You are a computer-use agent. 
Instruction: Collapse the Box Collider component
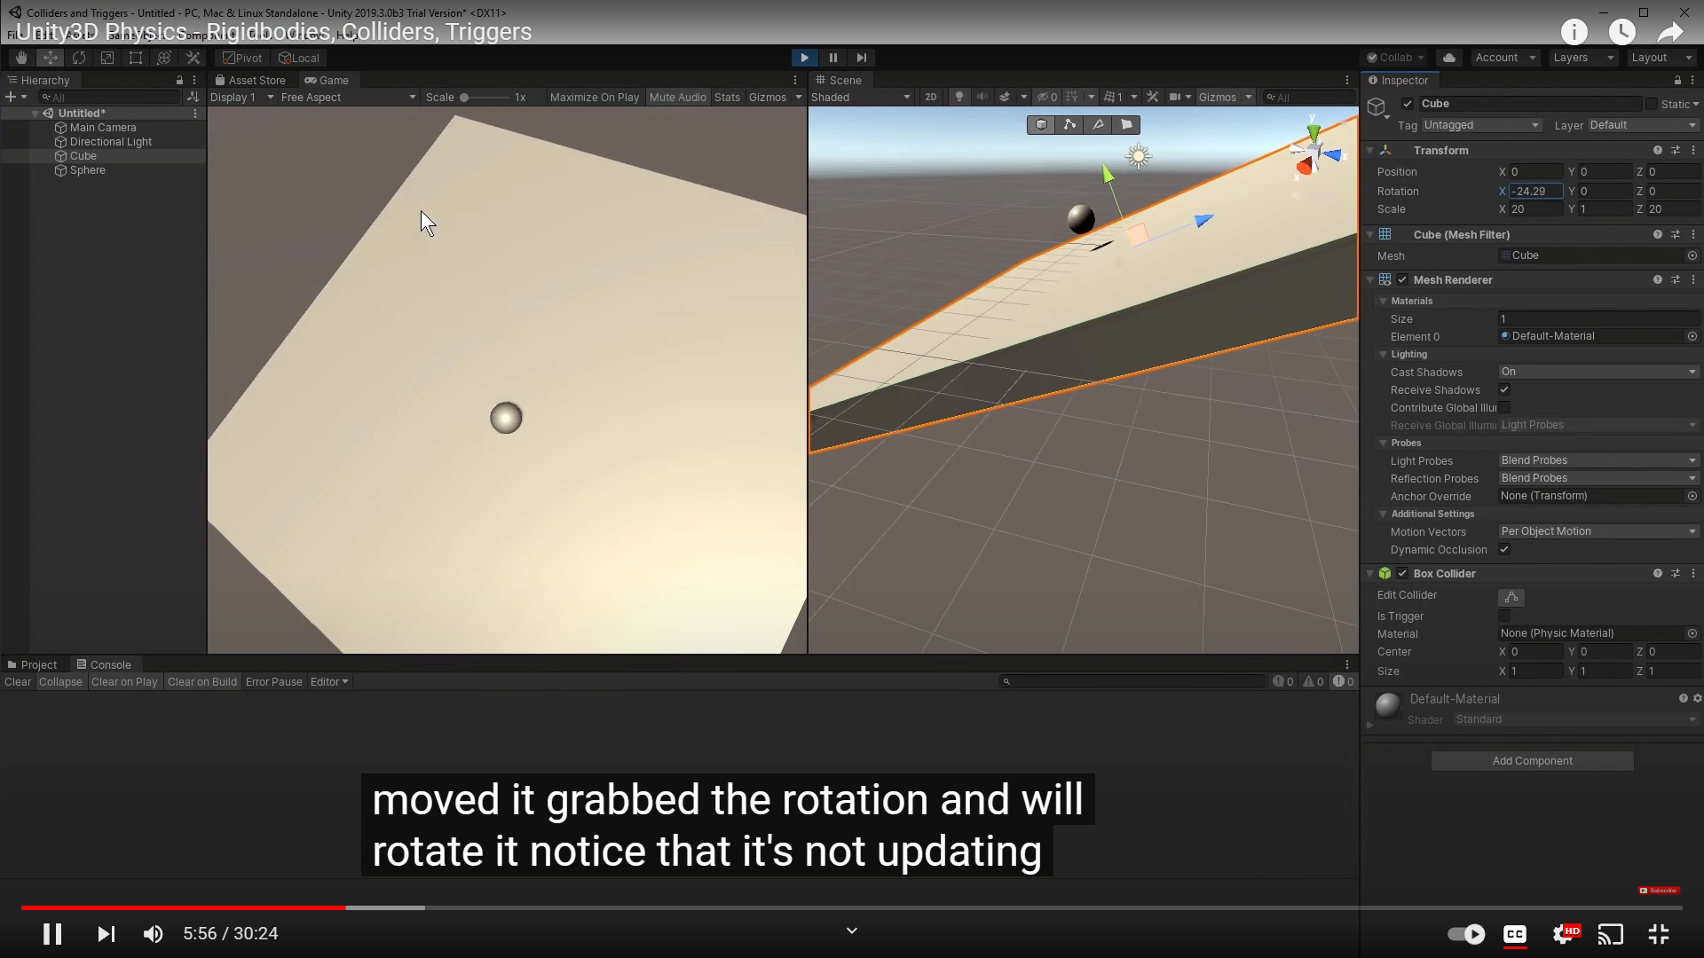[1370, 574]
